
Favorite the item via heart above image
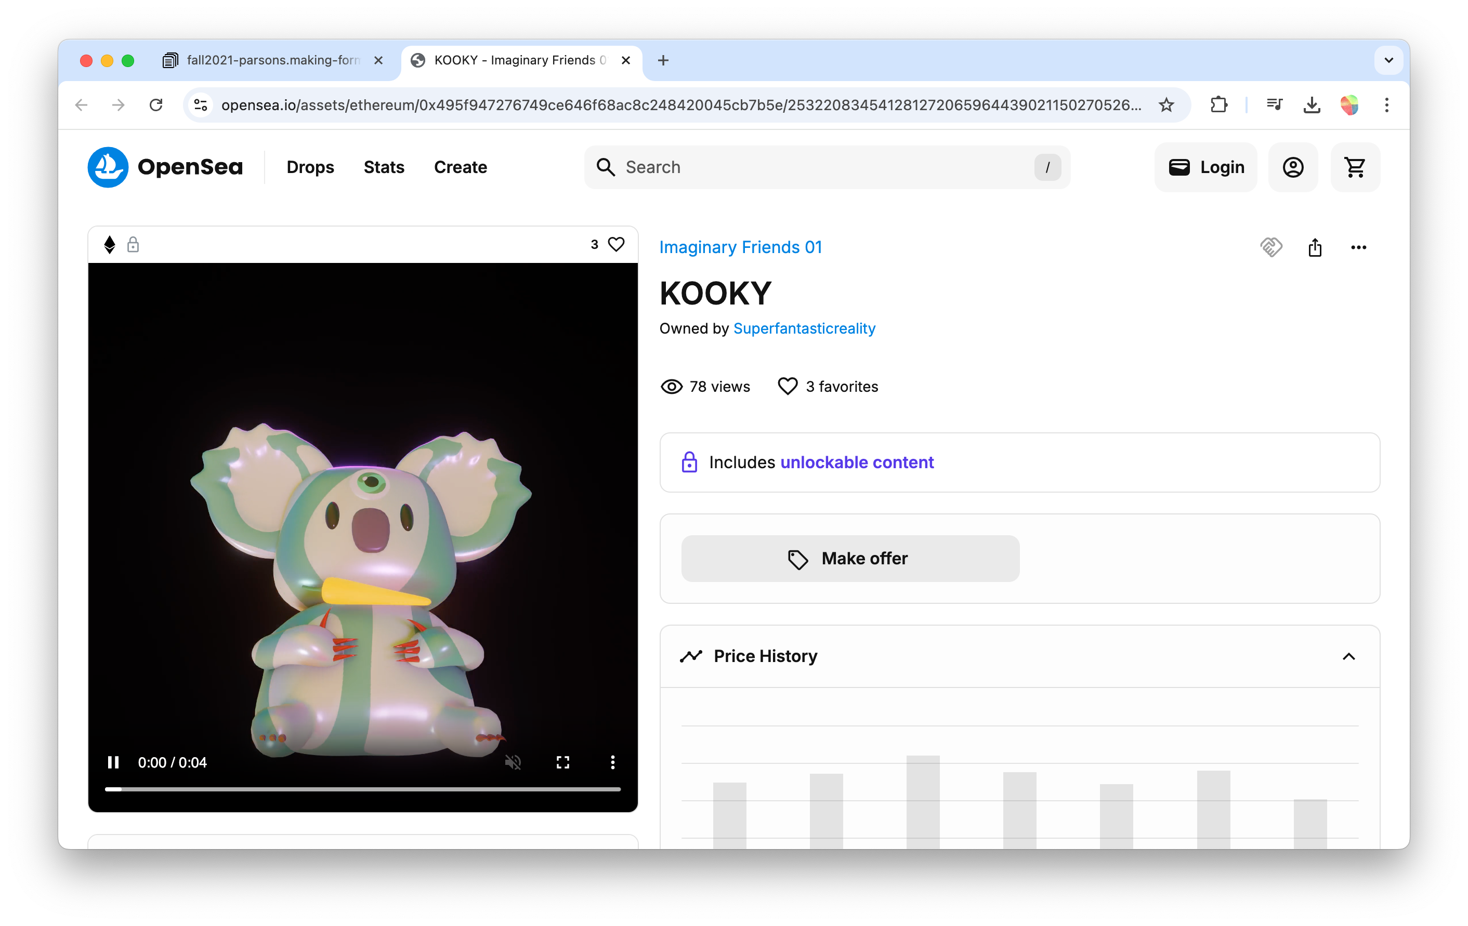pos(617,244)
